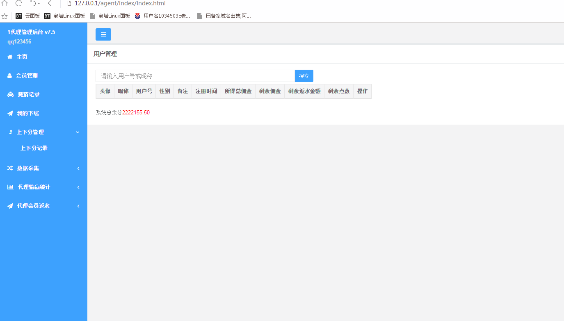Click the home icon beside 主页
Viewport: 564px width, 321px height.
[10, 57]
